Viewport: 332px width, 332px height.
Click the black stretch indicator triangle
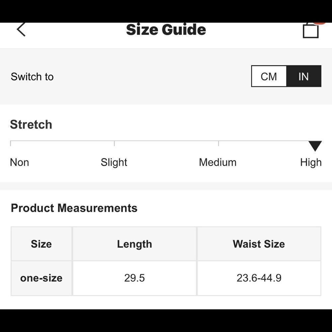click(315, 146)
